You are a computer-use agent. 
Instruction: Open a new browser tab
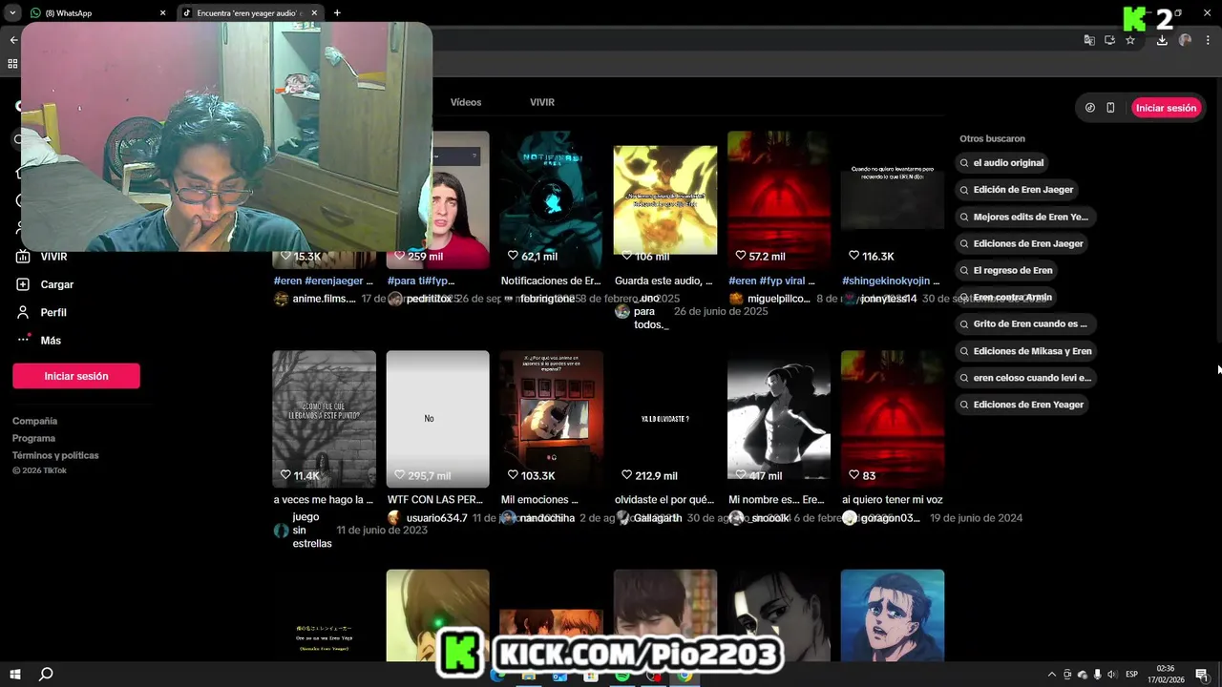(x=337, y=13)
